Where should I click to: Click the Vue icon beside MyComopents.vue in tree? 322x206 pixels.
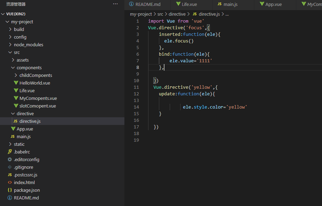pos(16,98)
